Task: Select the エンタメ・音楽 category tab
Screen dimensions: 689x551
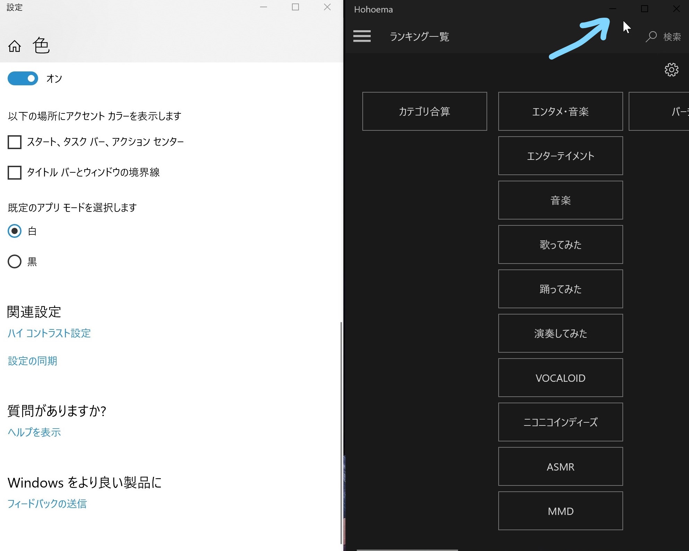Action: click(560, 111)
